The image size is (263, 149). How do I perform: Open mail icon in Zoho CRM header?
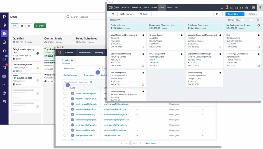(241, 8)
